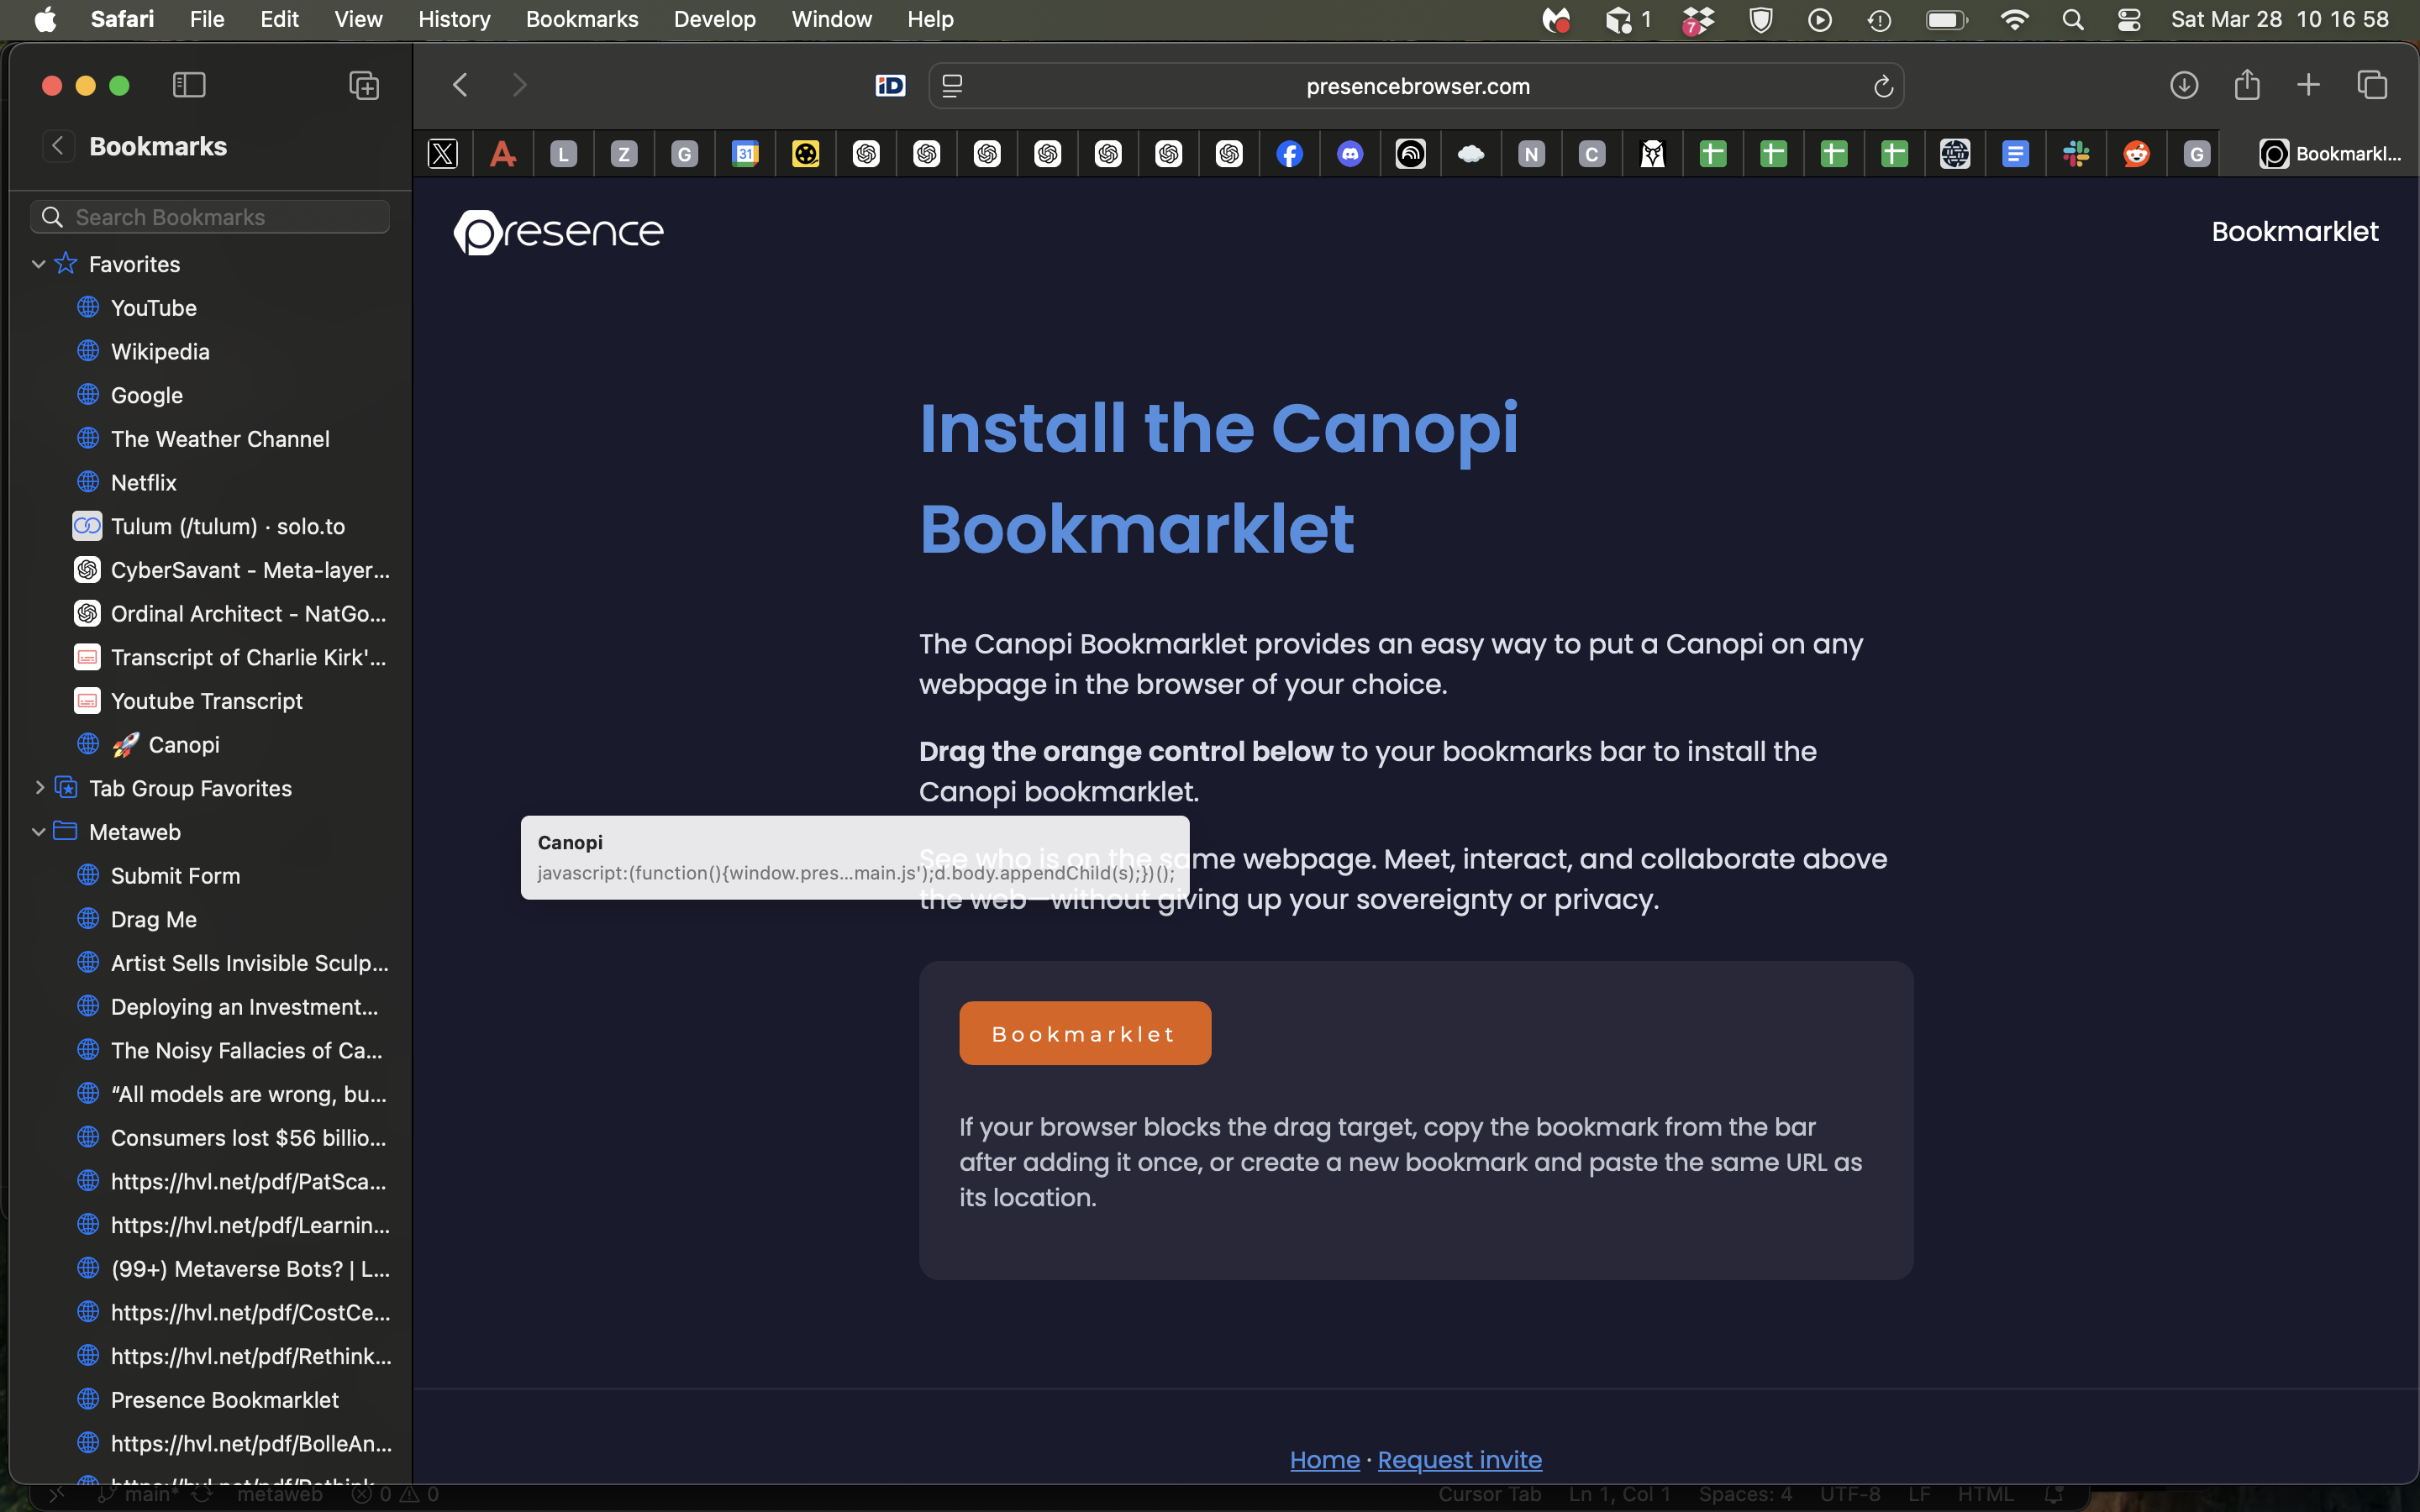Screen dimensions: 2420x1512
Task: Open the X bookmark in the favorites bar
Action: click(443, 153)
